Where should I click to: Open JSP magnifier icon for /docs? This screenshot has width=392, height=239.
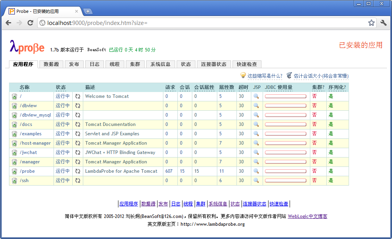pos(256,124)
